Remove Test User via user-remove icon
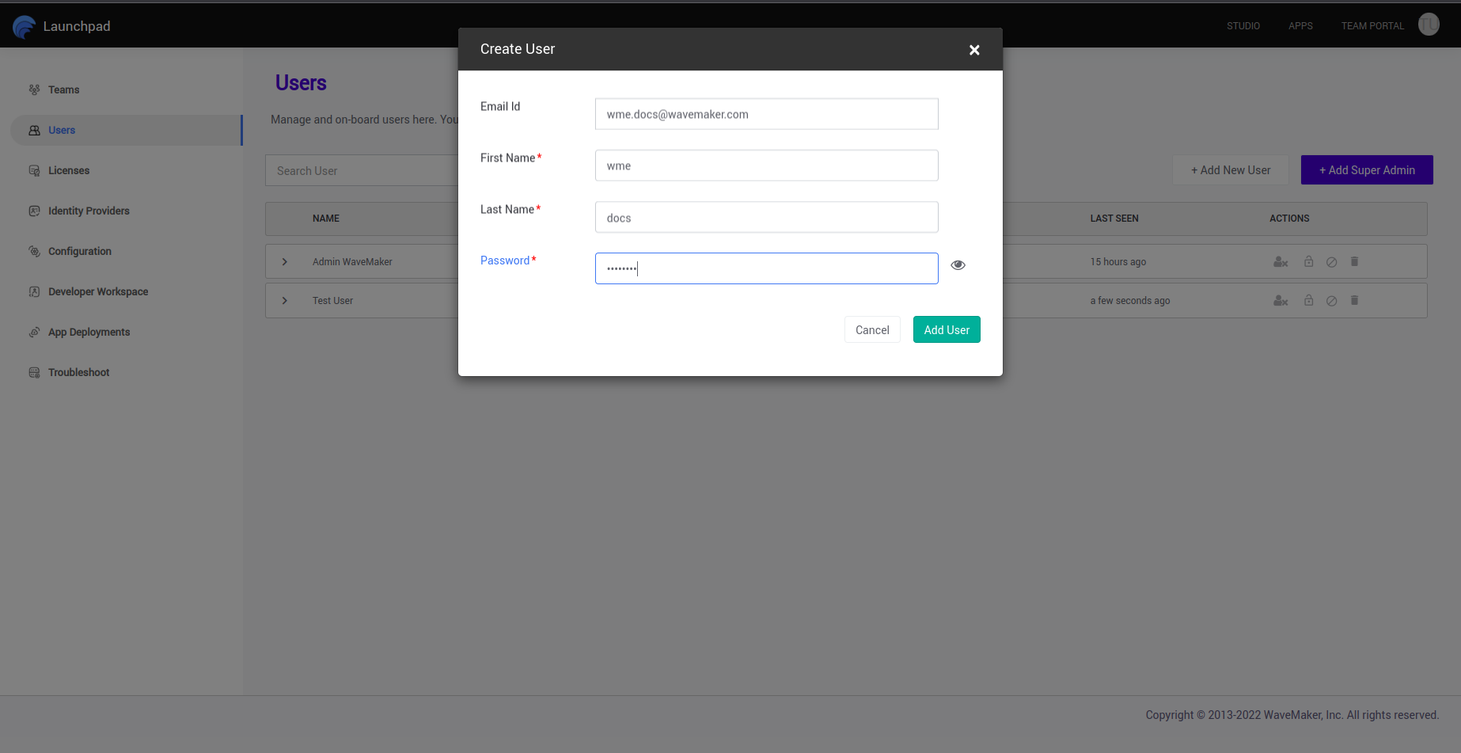The width and height of the screenshot is (1461, 753). pyautogui.click(x=1280, y=300)
